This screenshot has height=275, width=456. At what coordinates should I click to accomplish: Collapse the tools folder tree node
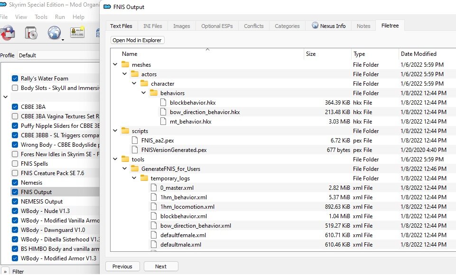click(115, 159)
